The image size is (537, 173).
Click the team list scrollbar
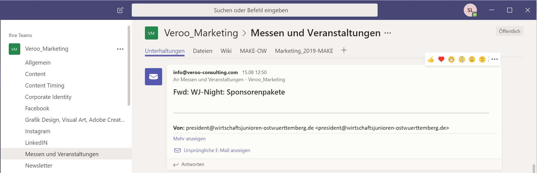coord(129,65)
